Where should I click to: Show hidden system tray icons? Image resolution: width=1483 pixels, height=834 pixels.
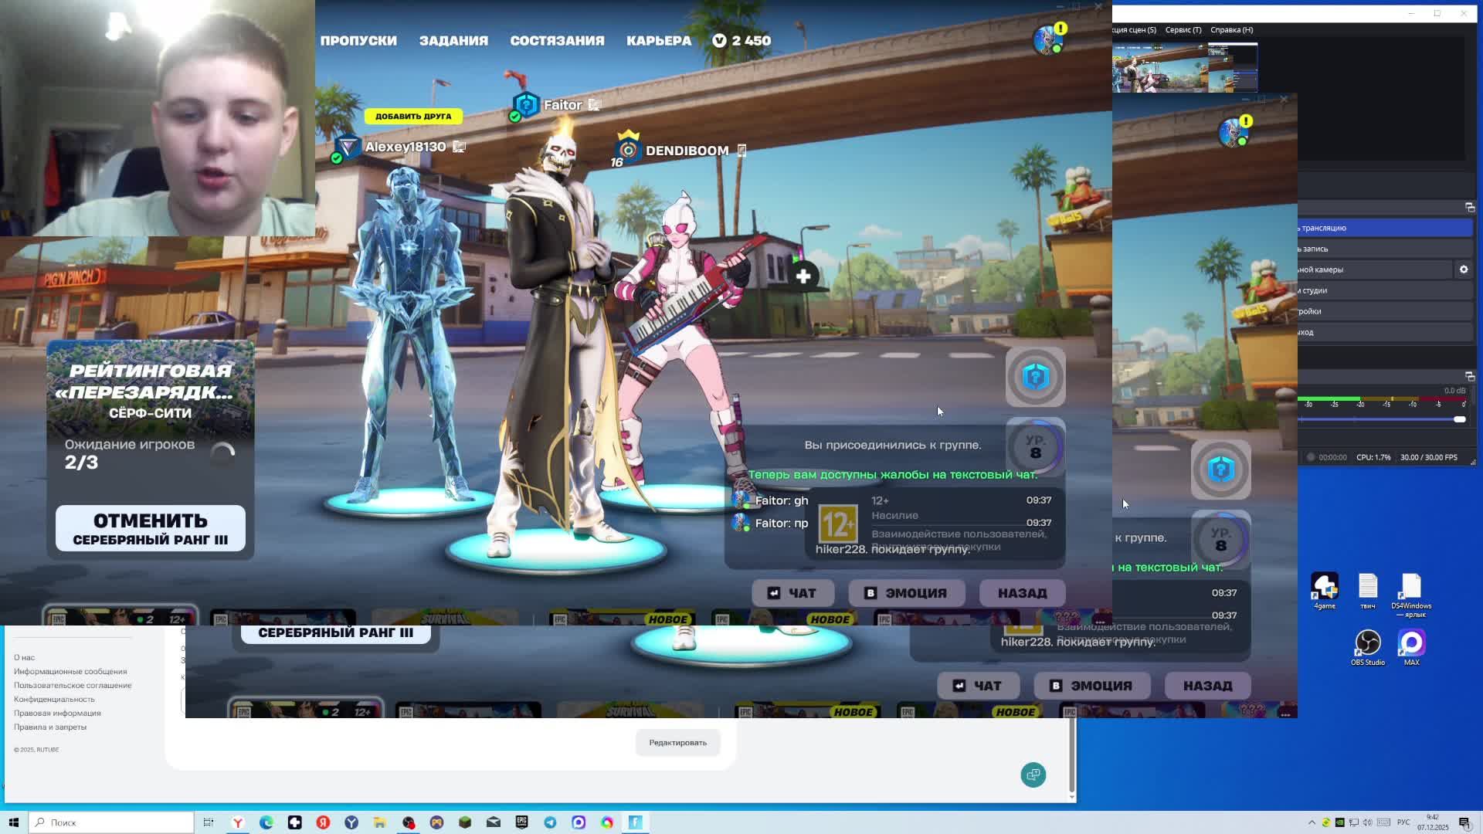(1312, 822)
